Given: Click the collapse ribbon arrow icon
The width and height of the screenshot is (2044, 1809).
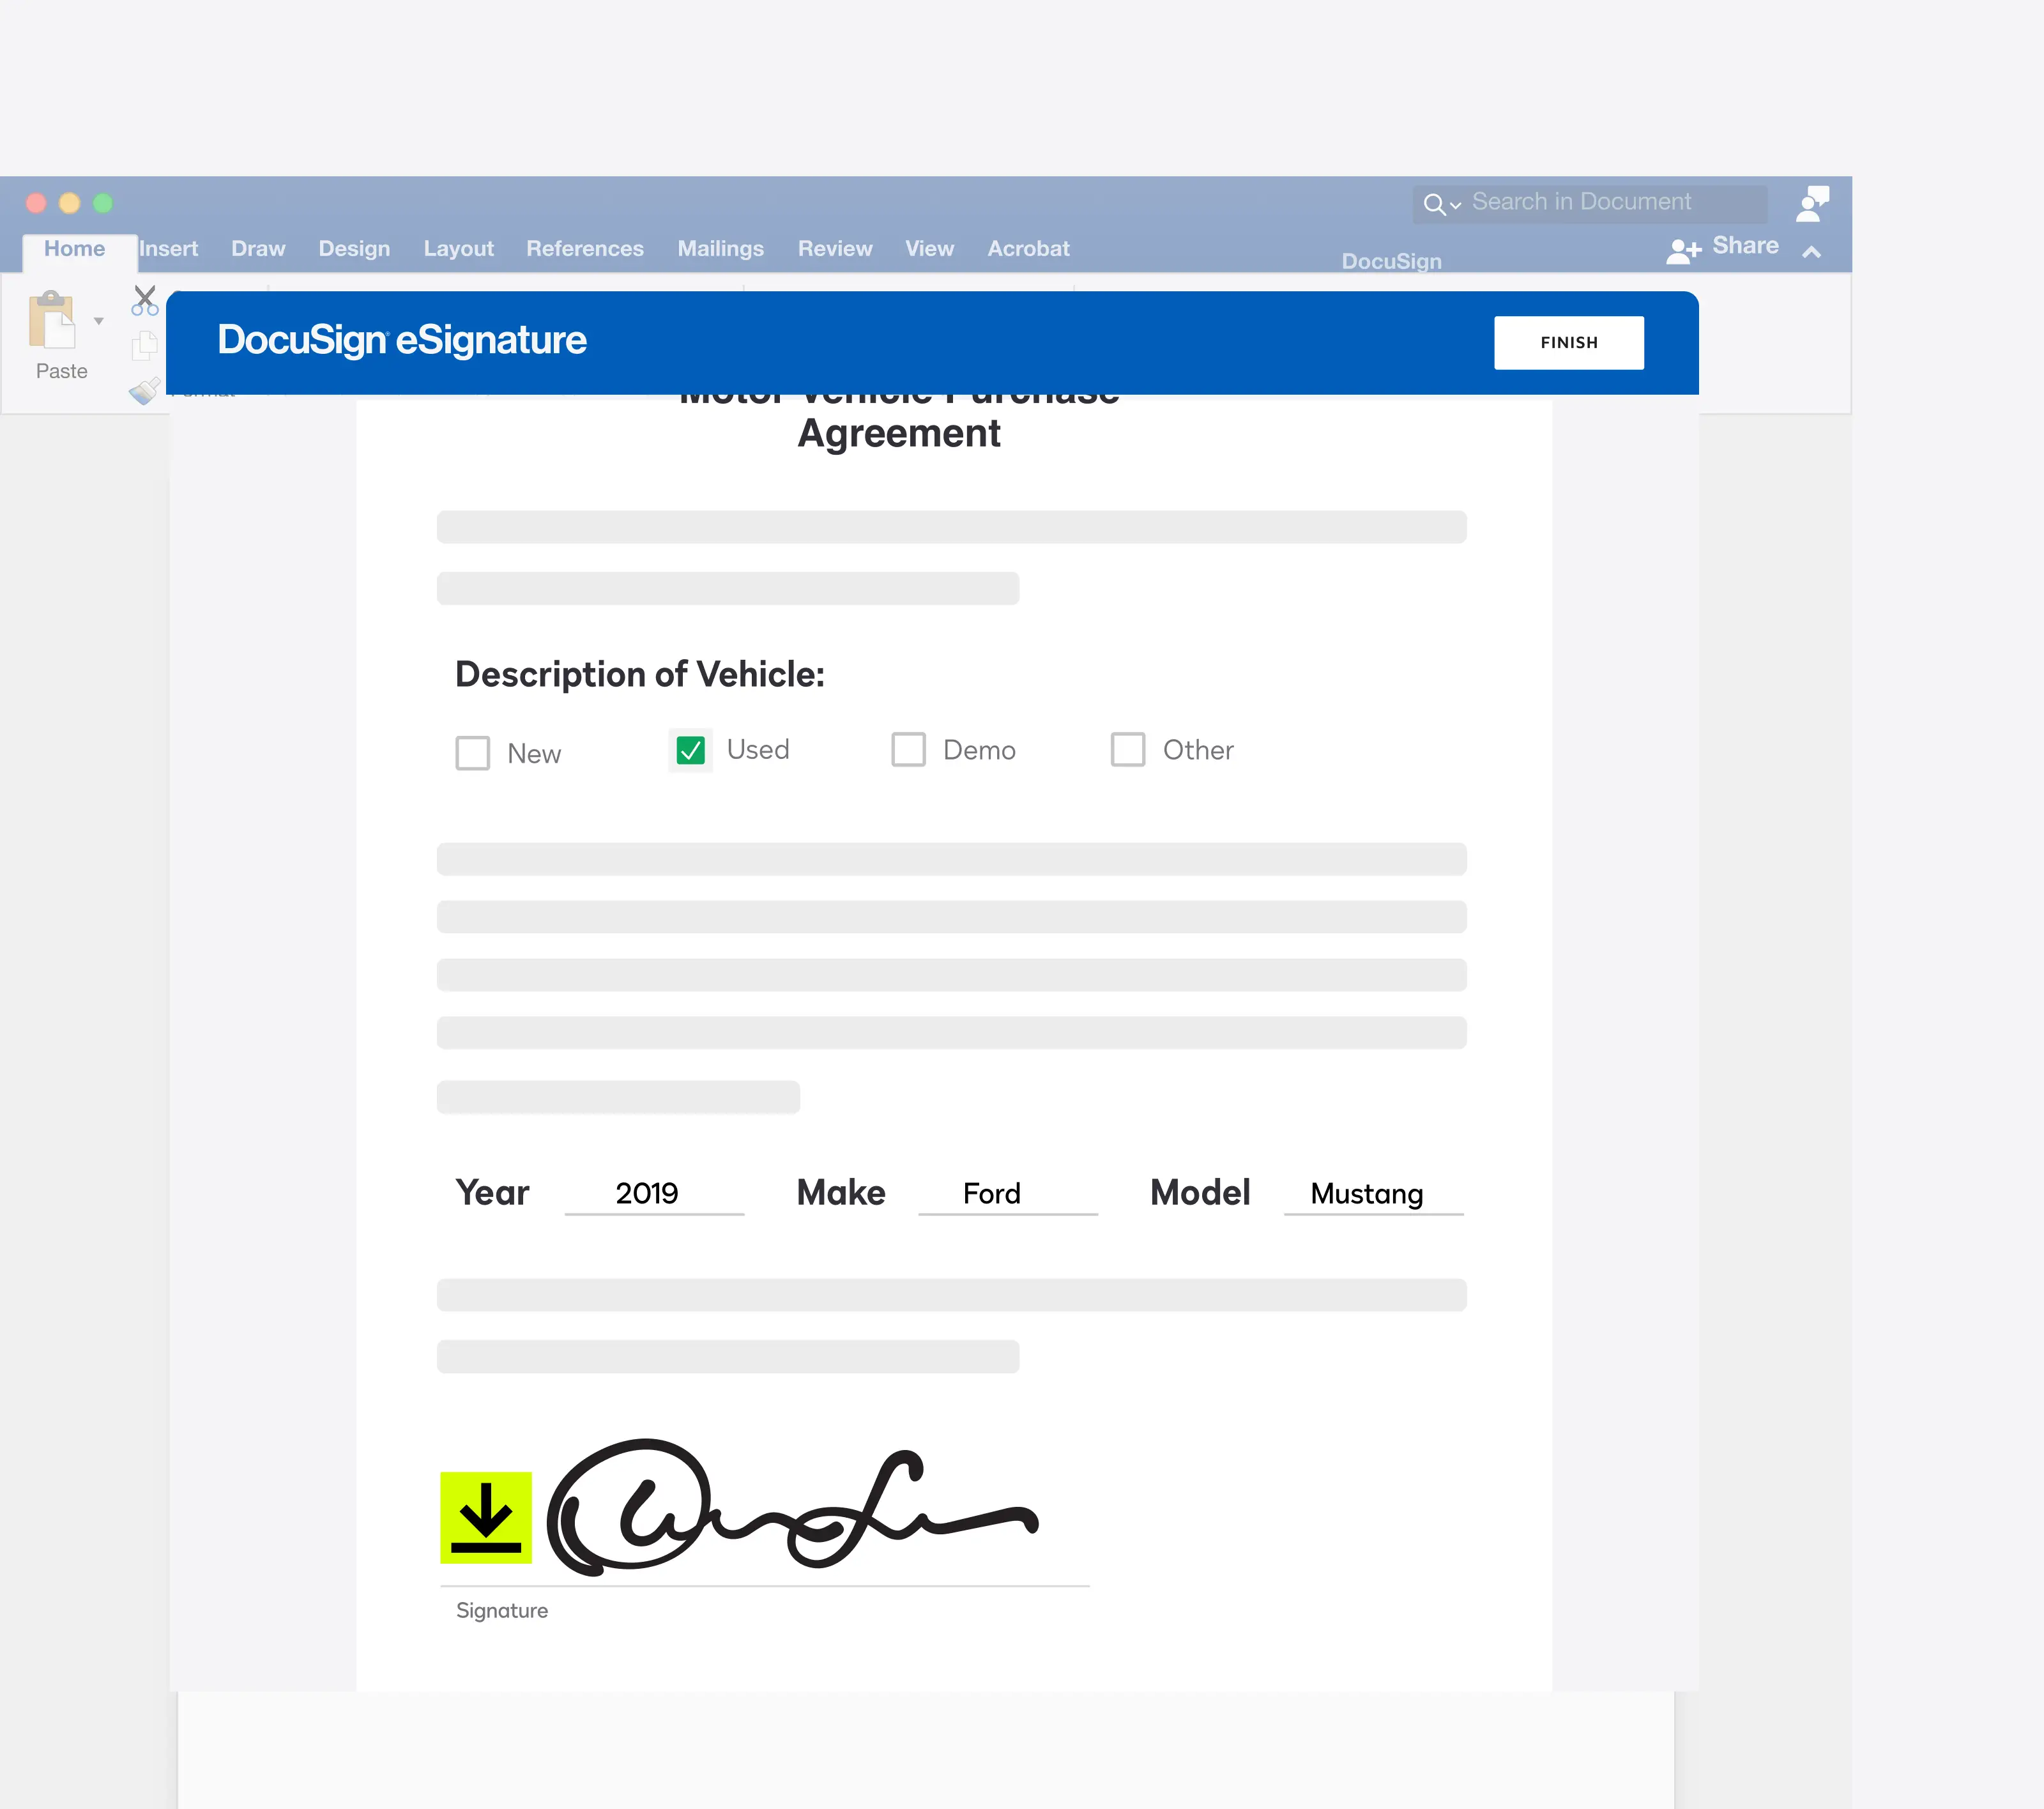Looking at the screenshot, I should coord(1812,250).
